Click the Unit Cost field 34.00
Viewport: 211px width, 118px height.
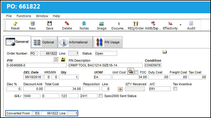pos(130,77)
